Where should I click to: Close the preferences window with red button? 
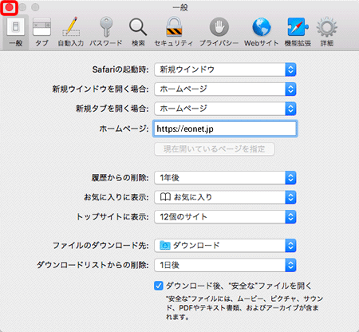(x=10, y=7)
